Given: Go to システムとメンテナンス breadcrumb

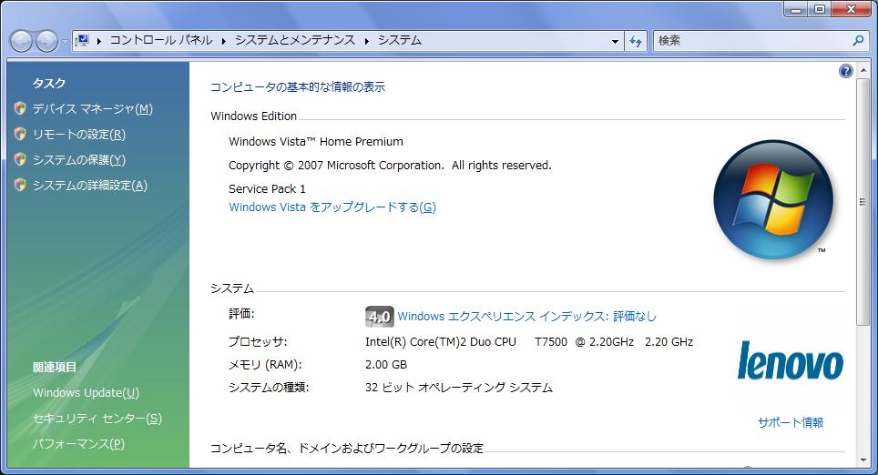Looking at the screenshot, I should 295,40.
